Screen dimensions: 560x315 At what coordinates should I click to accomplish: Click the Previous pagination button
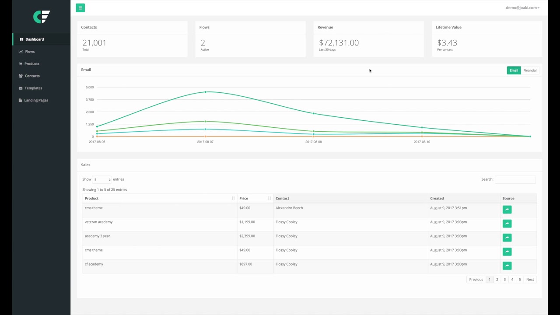click(476, 280)
